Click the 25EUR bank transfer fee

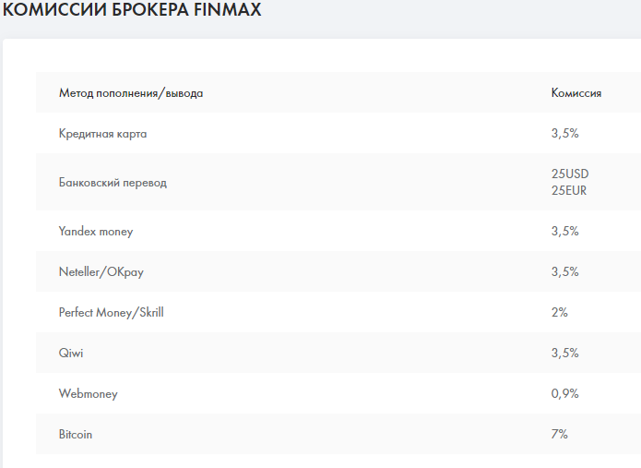[x=569, y=191]
